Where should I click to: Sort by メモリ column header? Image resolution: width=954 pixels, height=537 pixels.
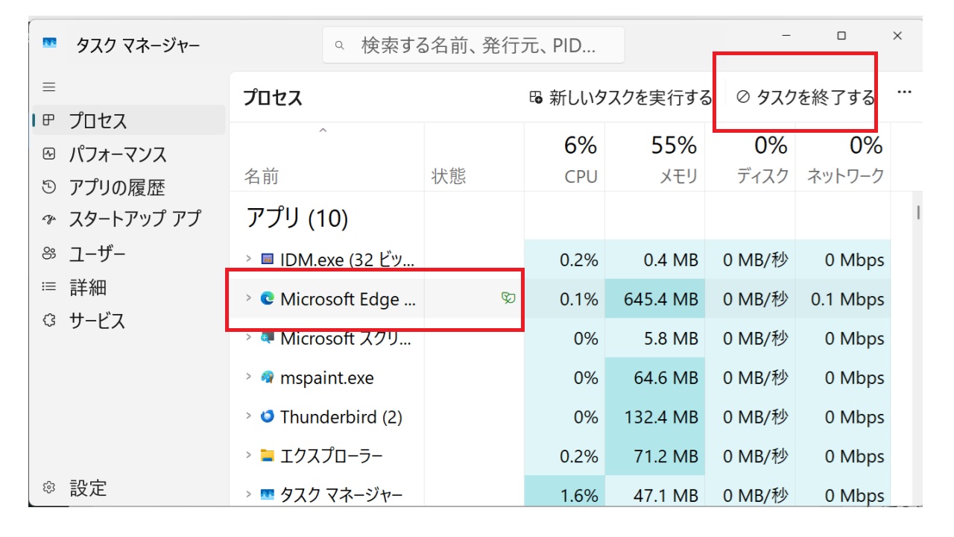[655, 157]
